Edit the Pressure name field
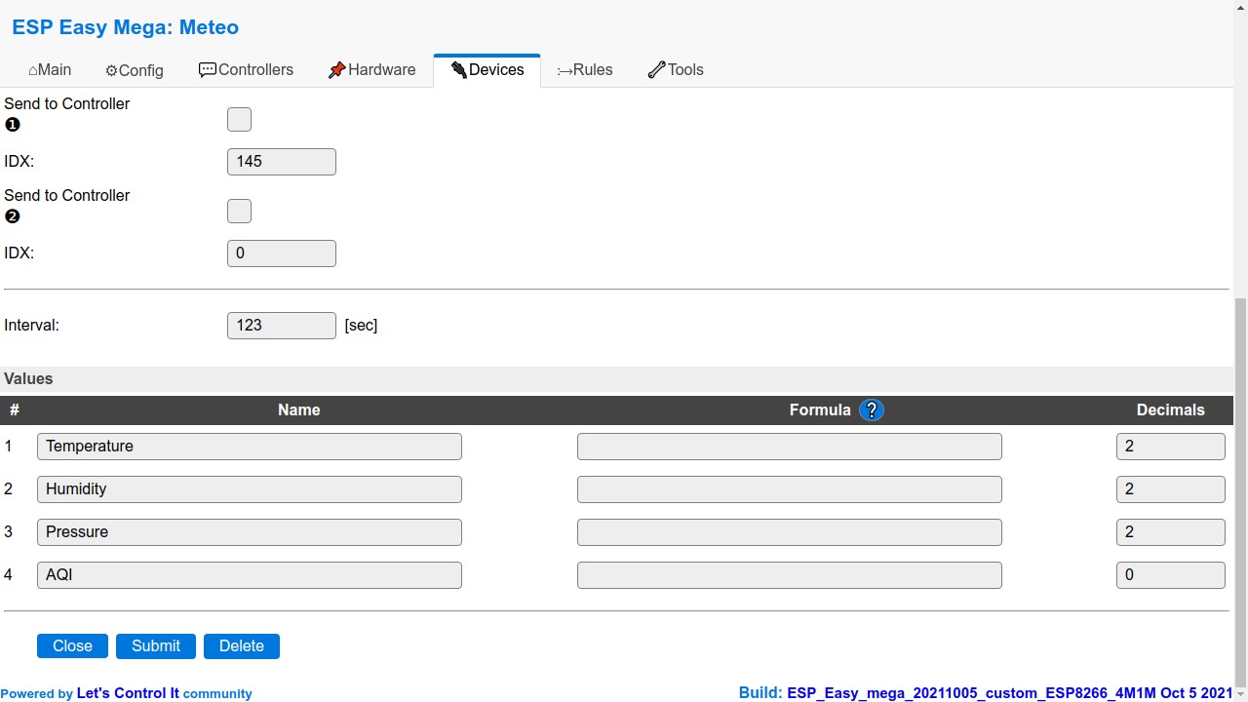The height and width of the screenshot is (702, 1248). coord(250,532)
